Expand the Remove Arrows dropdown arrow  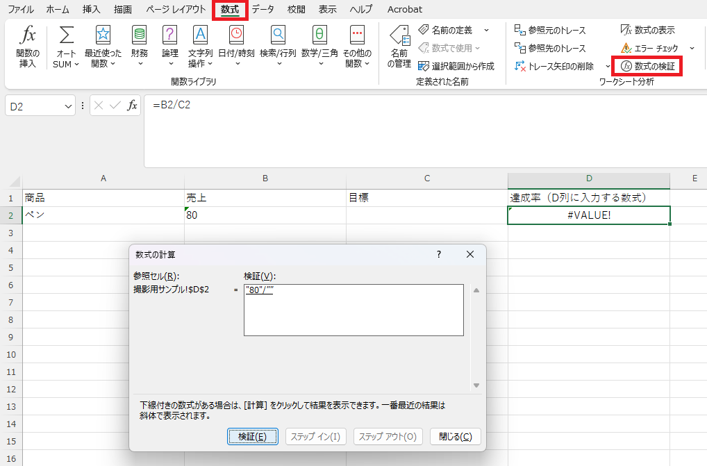[608, 66]
